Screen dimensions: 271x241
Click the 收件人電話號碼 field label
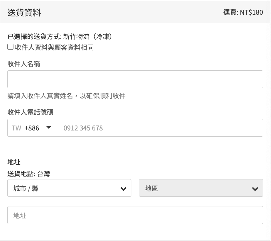coord(30,112)
